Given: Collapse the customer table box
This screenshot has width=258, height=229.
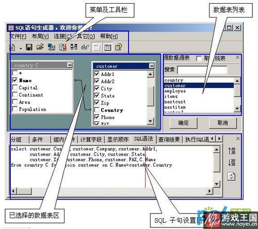Looking at the screenshot, I should click(151, 66).
